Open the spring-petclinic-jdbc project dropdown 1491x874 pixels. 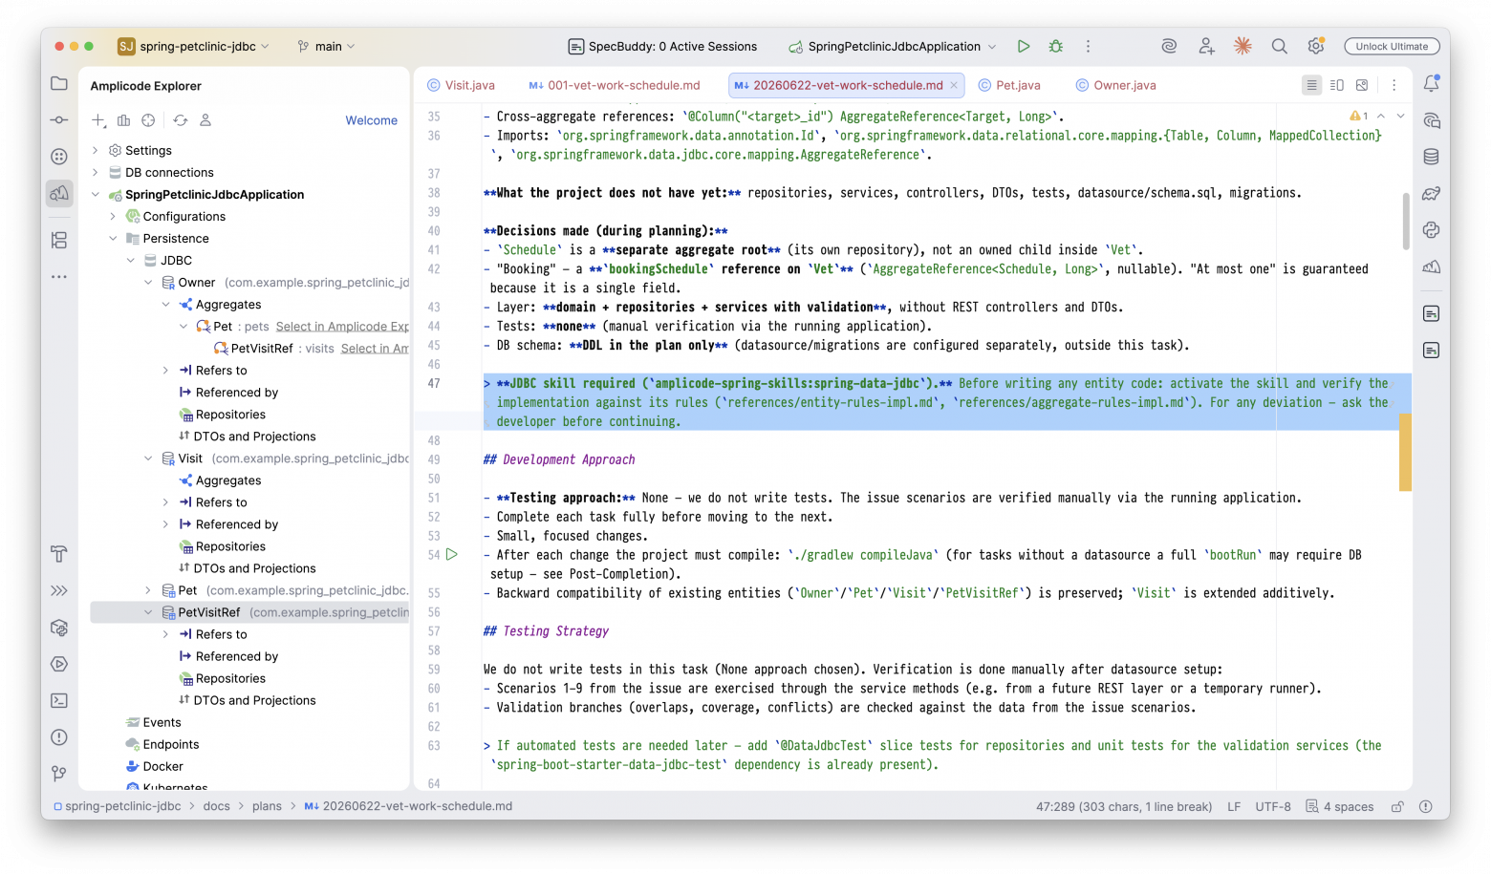[x=194, y=46]
